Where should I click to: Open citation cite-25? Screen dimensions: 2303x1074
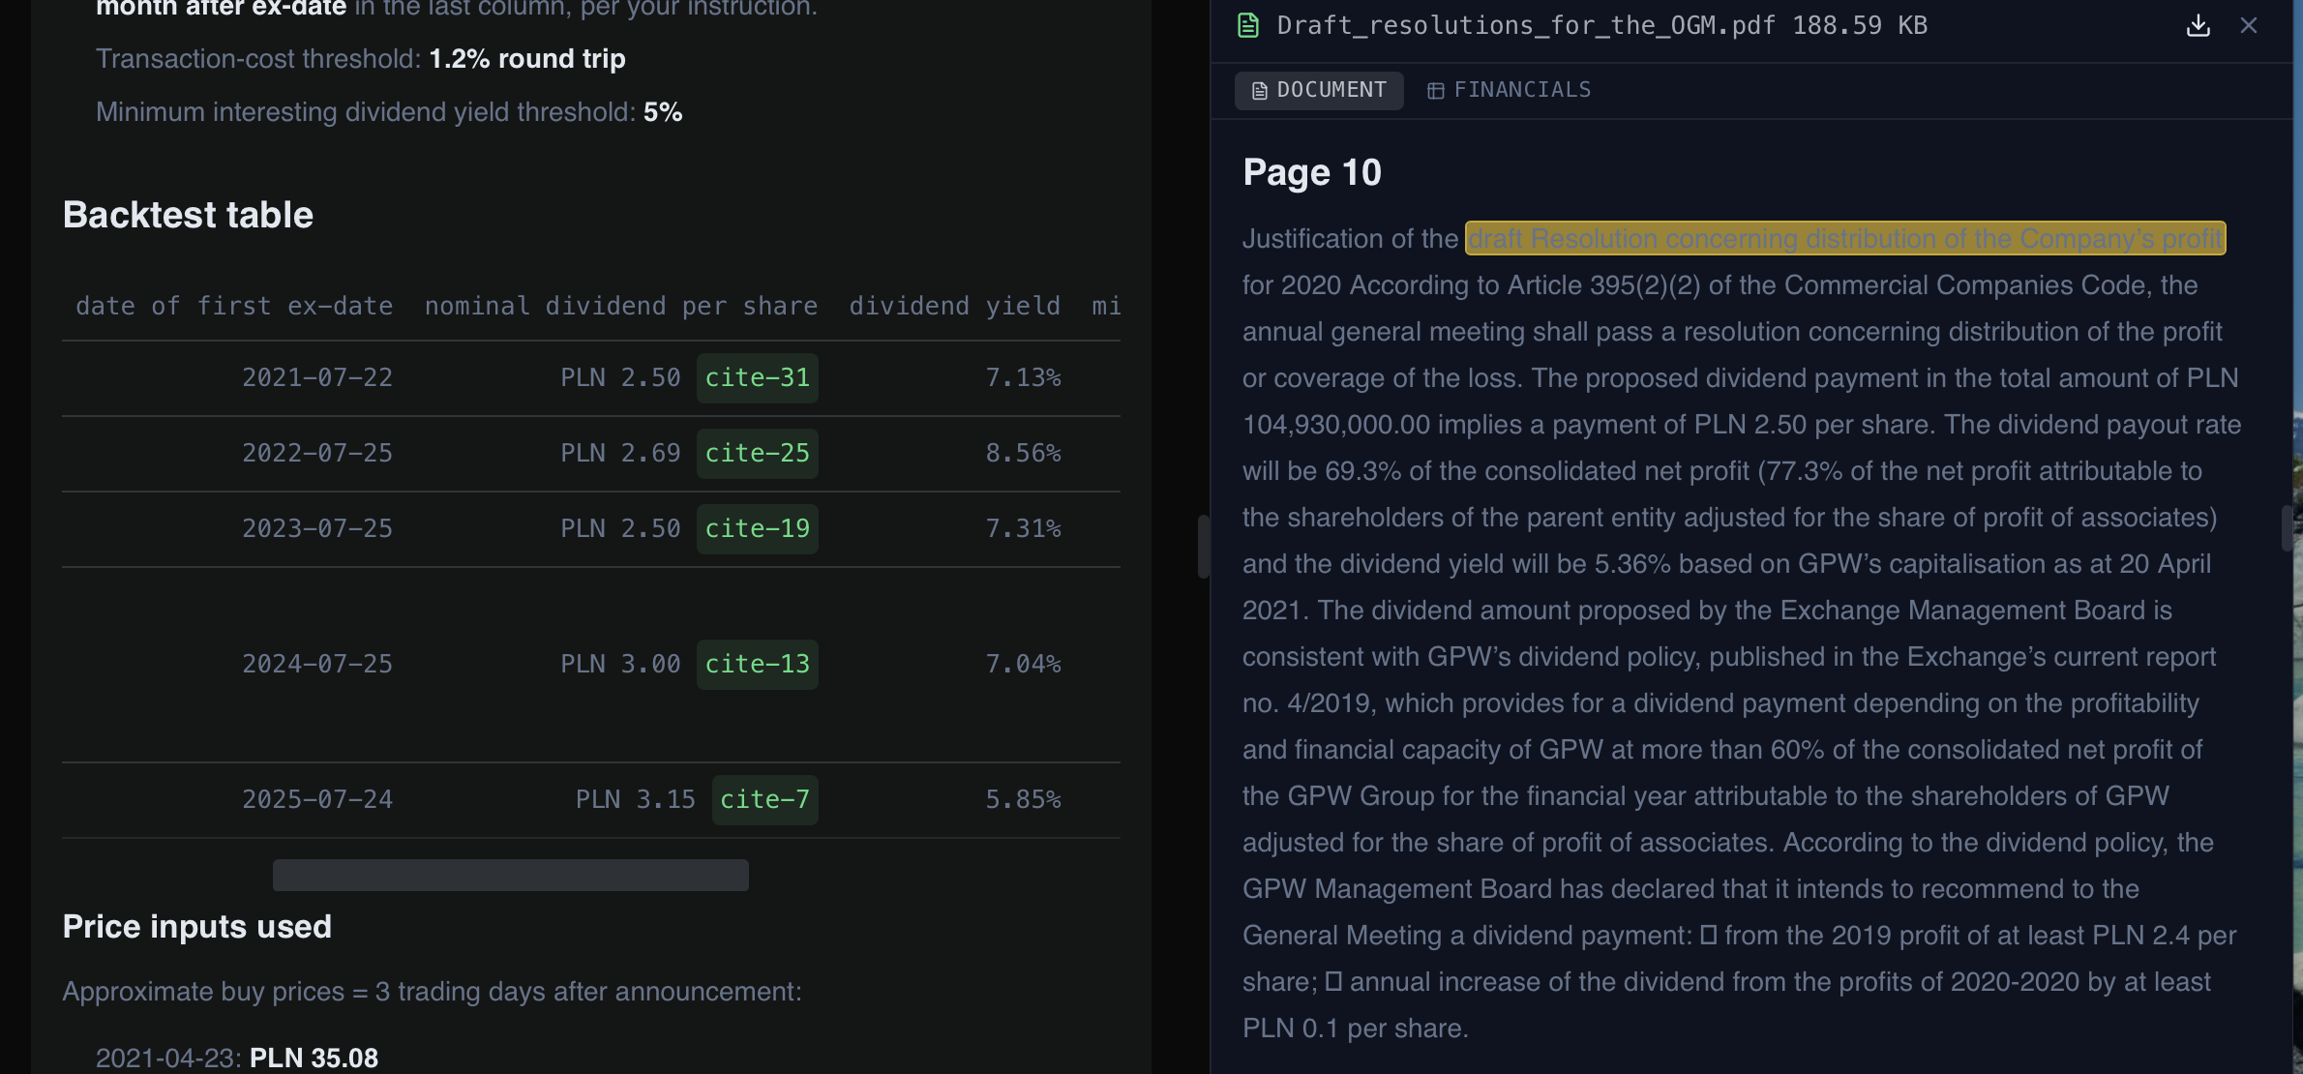click(757, 453)
